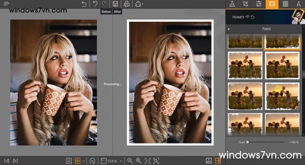Expand the share options dropdown arrow
The width and height of the screenshot is (305, 165).
(x=143, y=4)
